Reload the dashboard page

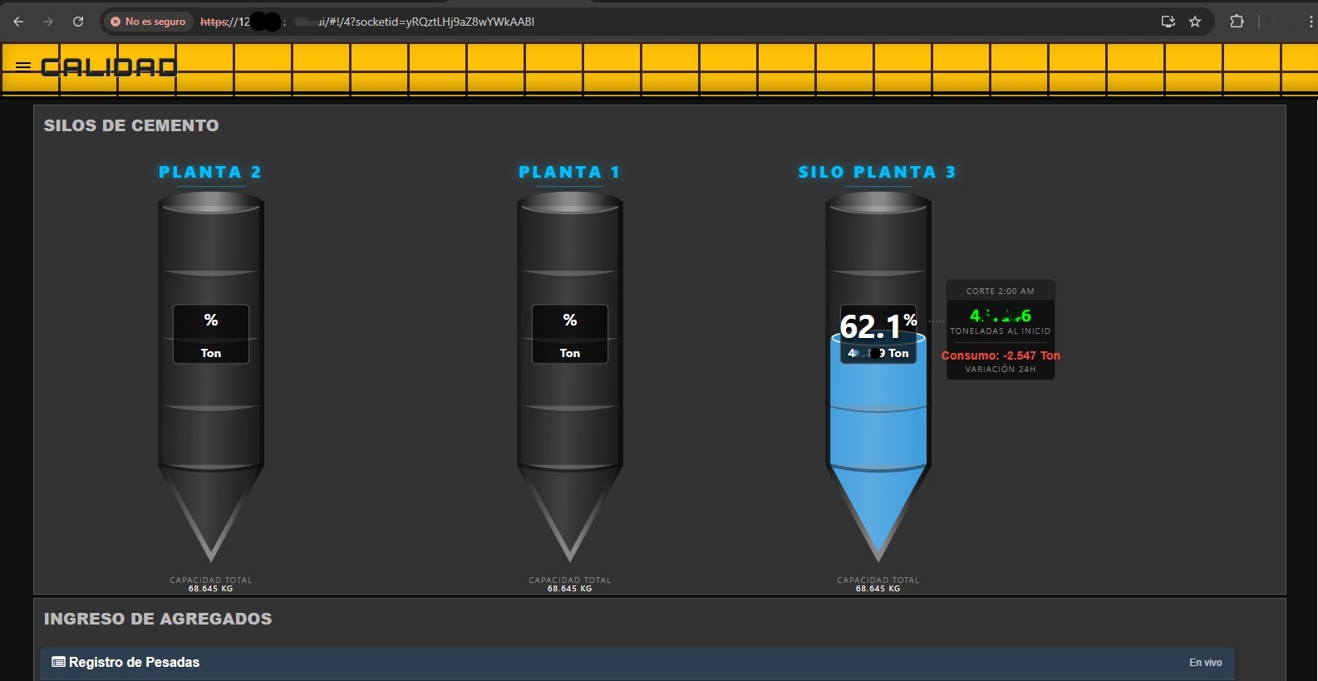78,22
